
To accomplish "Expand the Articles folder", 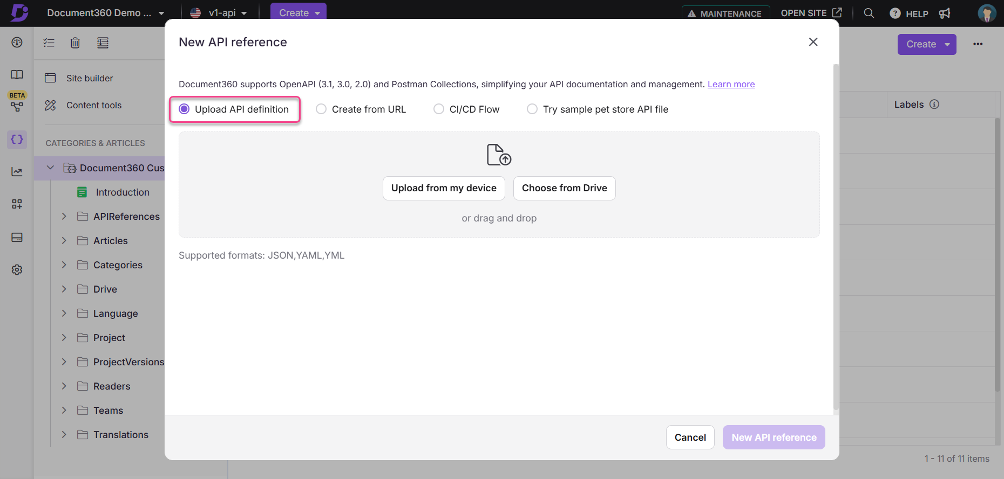I will pos(64,241).
